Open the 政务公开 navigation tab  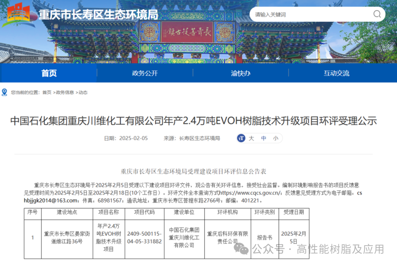[145, 73]
